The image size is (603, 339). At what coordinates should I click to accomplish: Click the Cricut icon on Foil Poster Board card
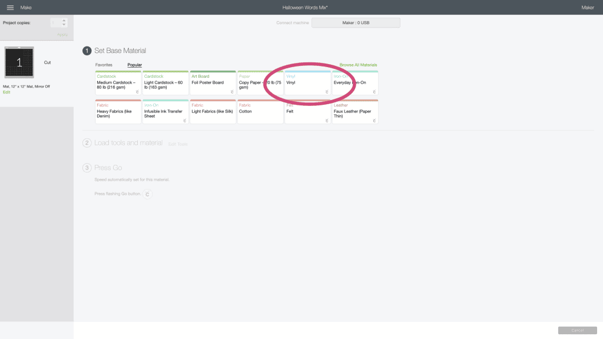click(232, 92)
